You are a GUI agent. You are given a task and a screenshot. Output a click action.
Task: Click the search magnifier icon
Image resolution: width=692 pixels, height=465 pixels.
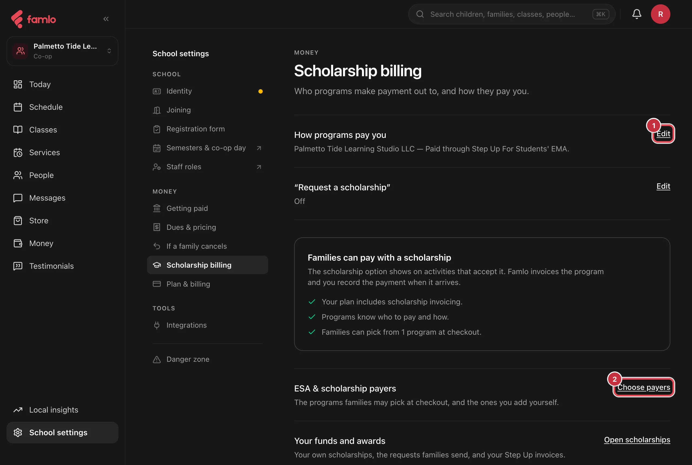[x=420, y=14]
